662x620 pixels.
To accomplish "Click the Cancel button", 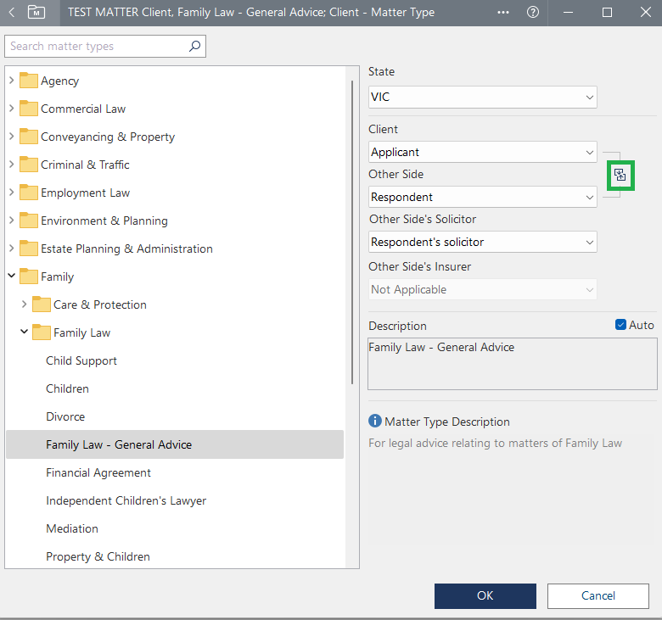I will pos(597,595).
